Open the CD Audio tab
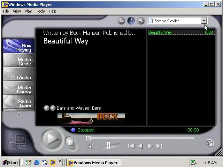Image resolution: width=223 pixels, height=167 pixels. click(x=18, y=74)
